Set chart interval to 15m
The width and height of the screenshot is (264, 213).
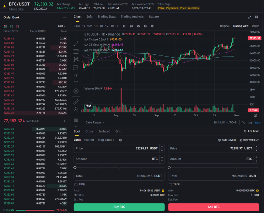pyautogui.click(x=90, y=26)
